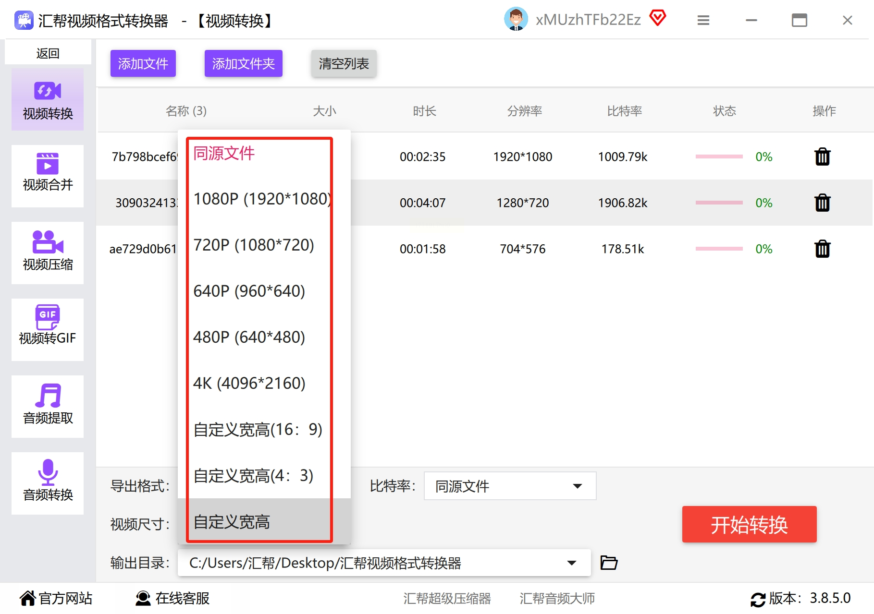Open the 视频合并 video merge tool
The image size is (874, 614).
pyautogui.click(x=48, y=176)
